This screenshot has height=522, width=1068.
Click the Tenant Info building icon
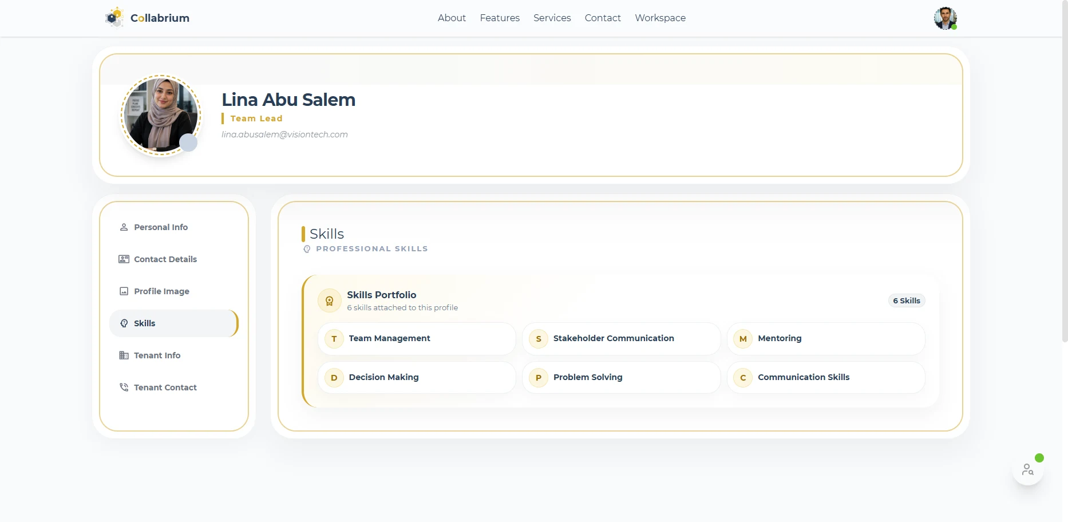[x=124, y=355]
